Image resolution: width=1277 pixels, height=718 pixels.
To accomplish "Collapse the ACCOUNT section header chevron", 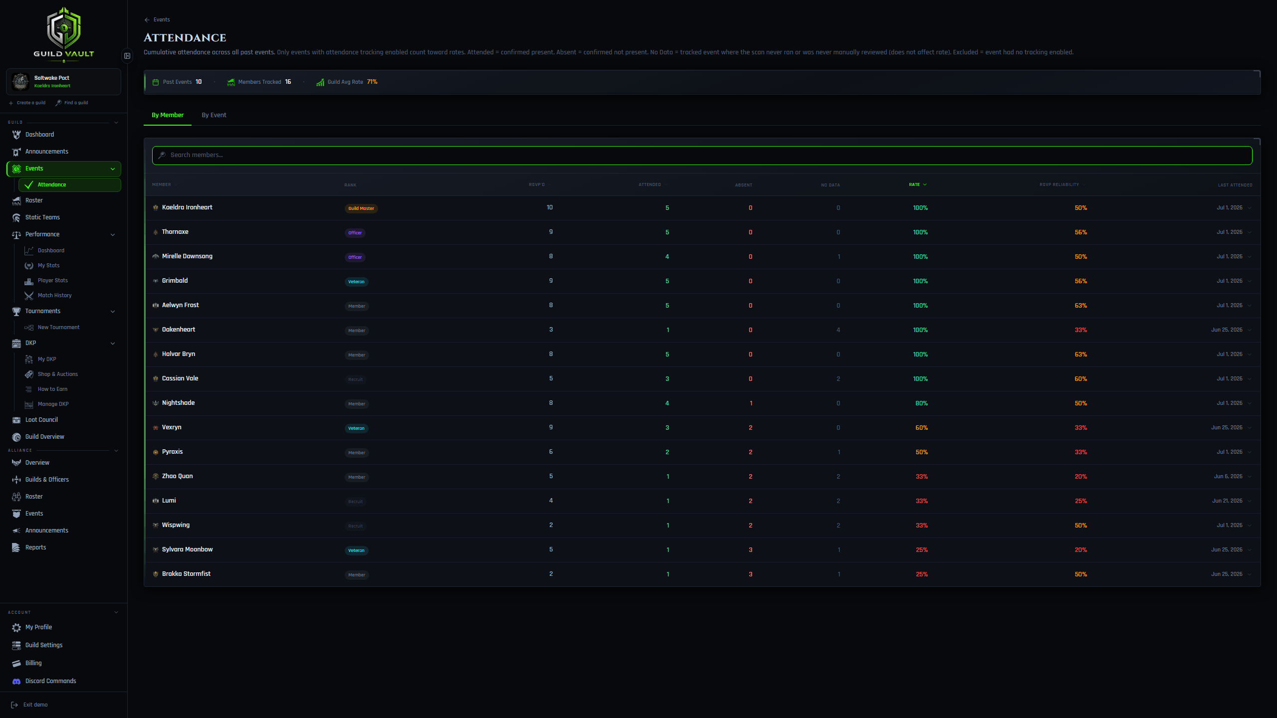I will [x=116, y=612].
